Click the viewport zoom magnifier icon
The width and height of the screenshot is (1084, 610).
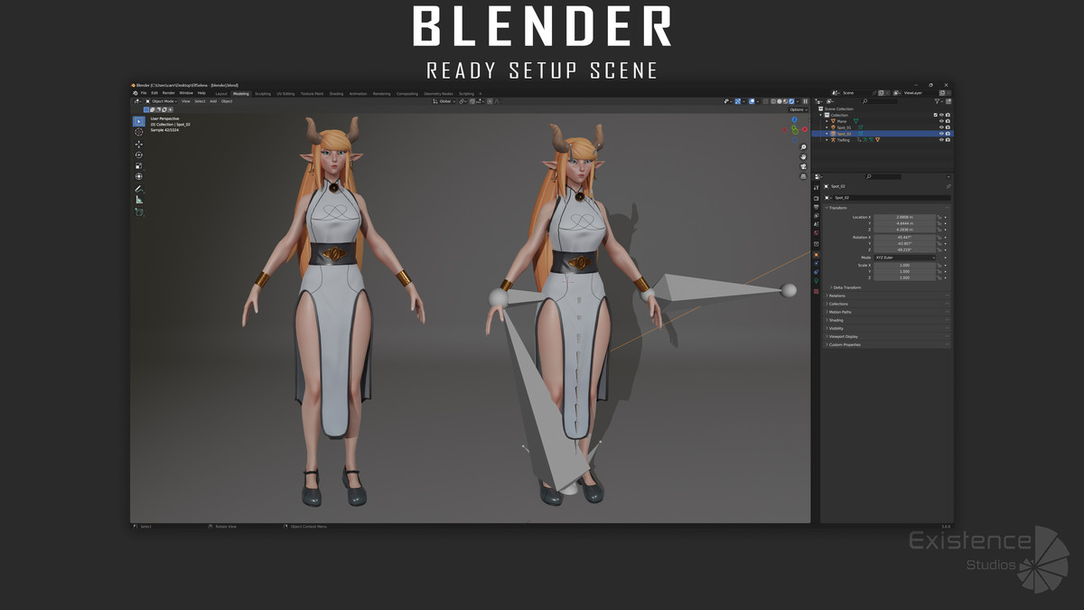(803, 147)
